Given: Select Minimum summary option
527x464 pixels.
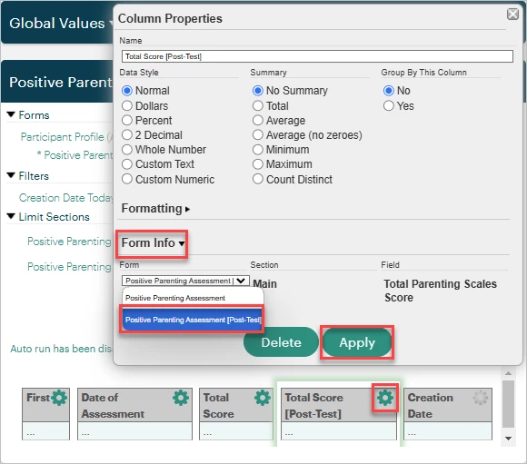Looking at the screenshot, I should (x=258, y=150).
